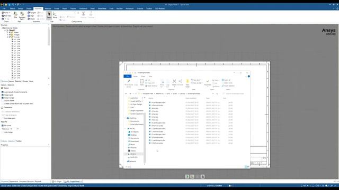Click the Copy to icon in Explorer

point(168,83)
